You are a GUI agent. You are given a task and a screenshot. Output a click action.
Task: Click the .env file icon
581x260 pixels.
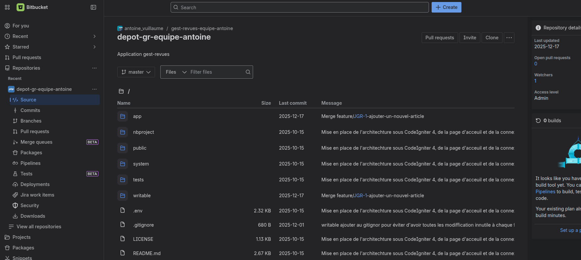tap(123, 210)
